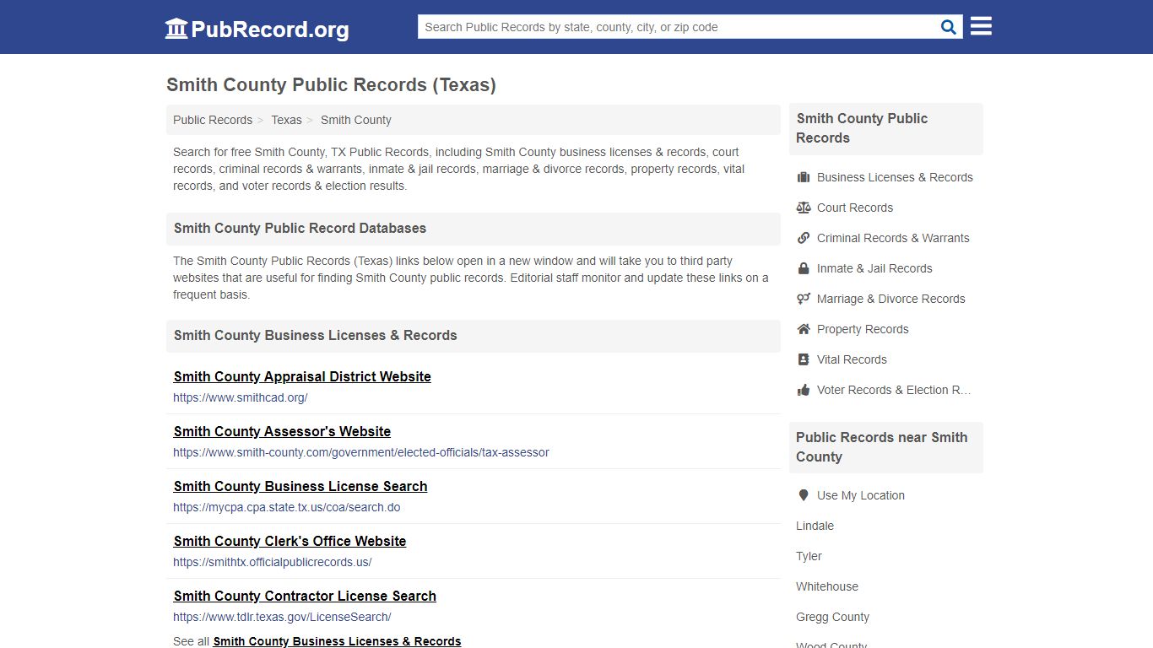
Task: Open Smith County Assessor's Website link
Action: pos(282,431)
